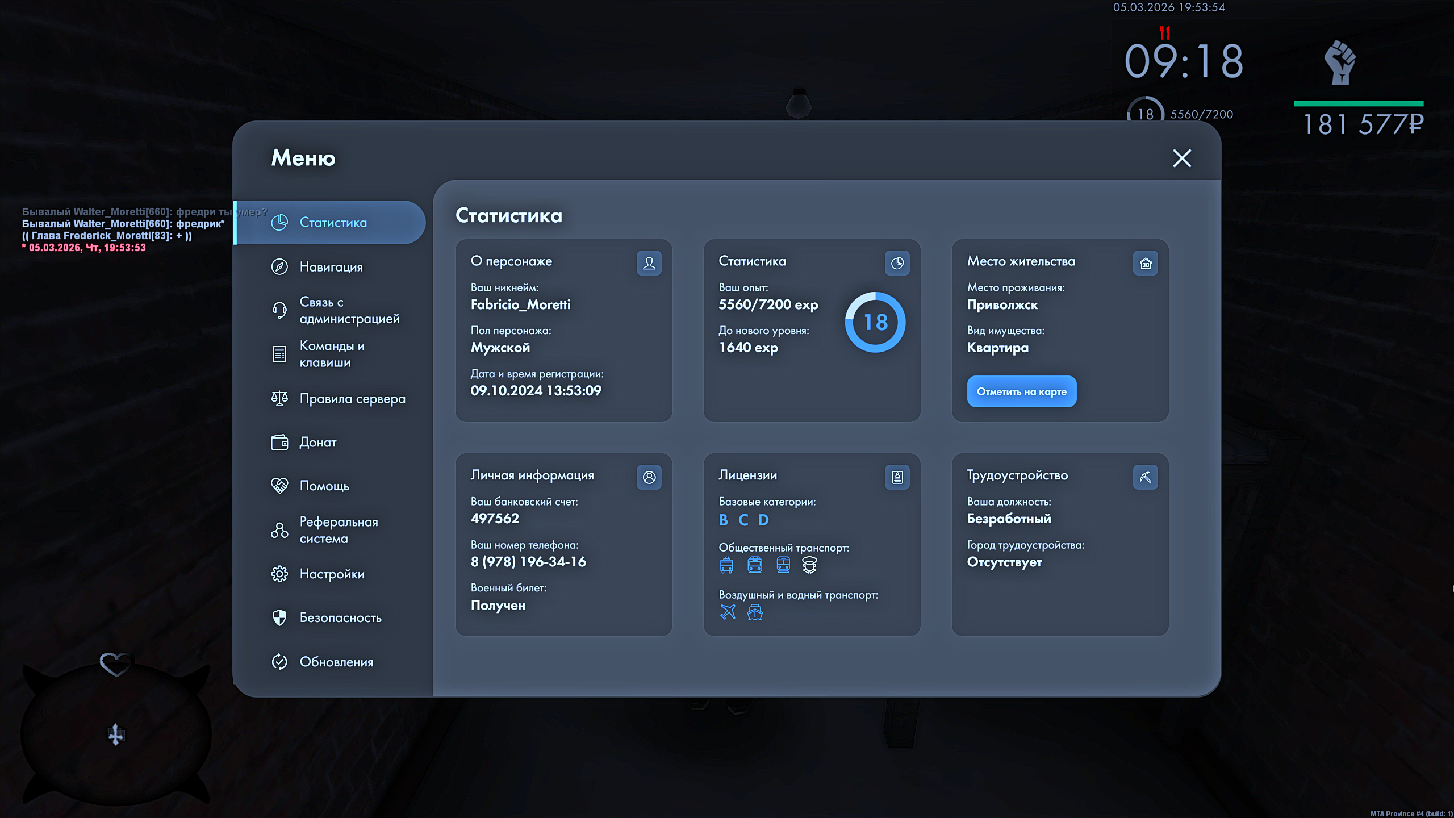The image size is (1454, 818).
Task: Click the boat license icon
Action: pos(755,612)
